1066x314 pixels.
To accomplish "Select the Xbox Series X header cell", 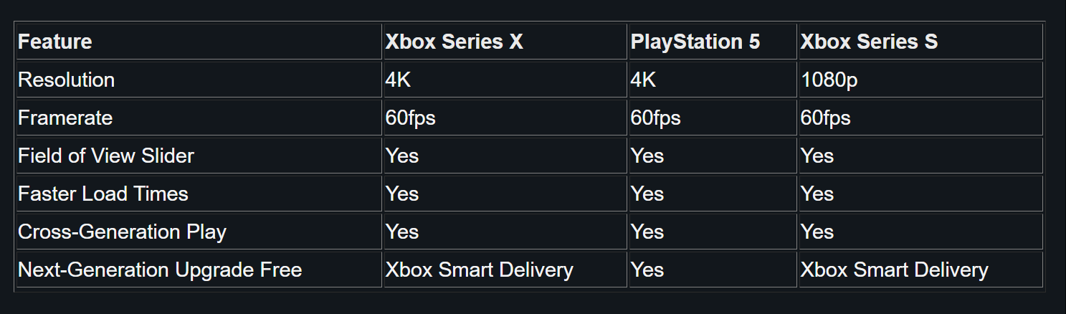I will point(455,42).
